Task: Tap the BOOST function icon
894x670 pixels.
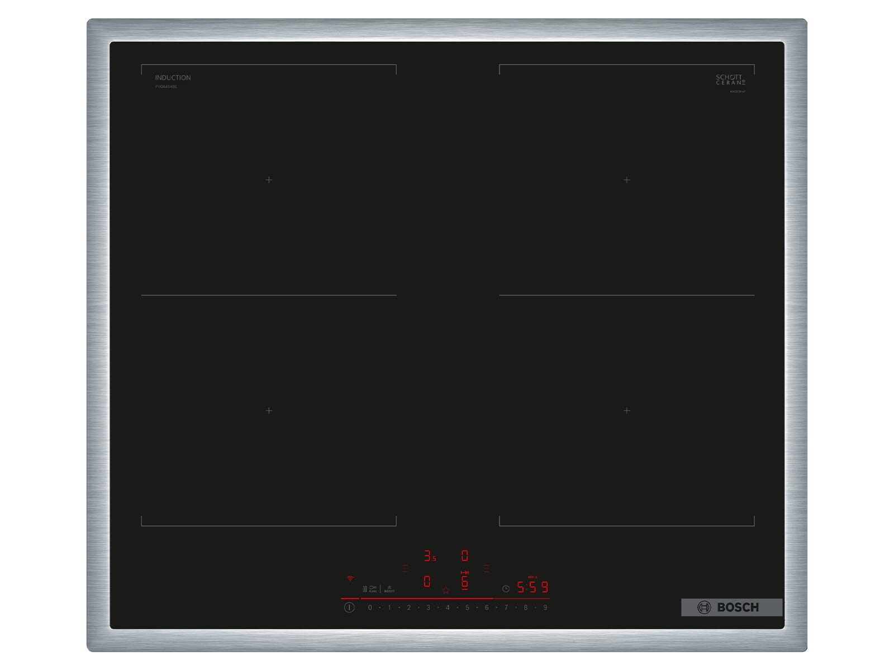Action: 389,589
